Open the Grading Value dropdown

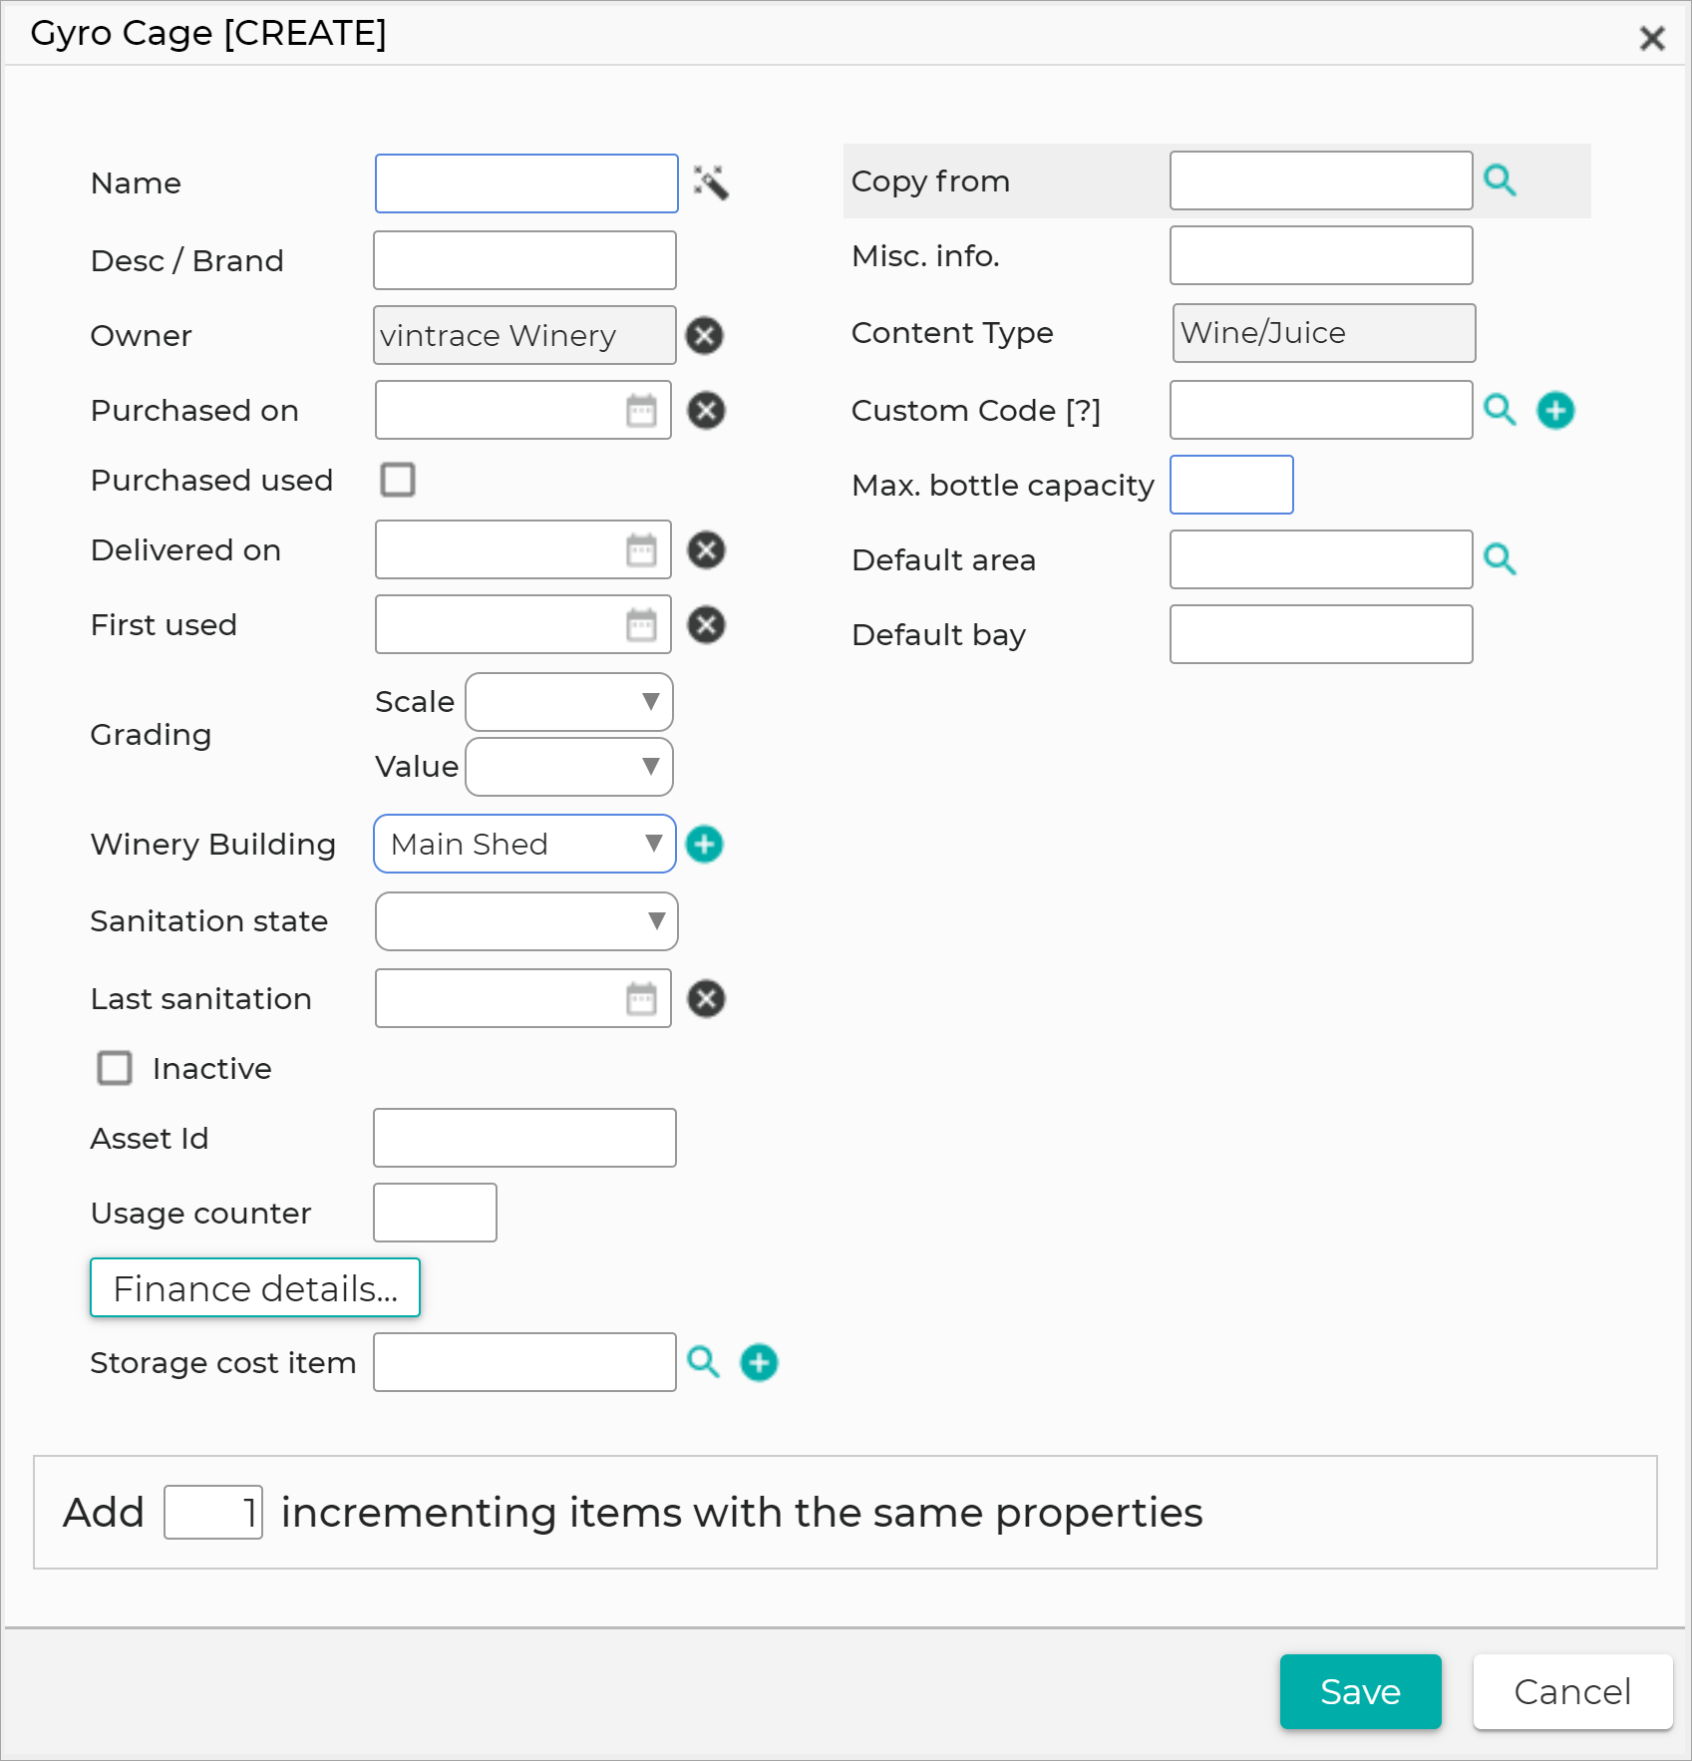tap(569, 767)
